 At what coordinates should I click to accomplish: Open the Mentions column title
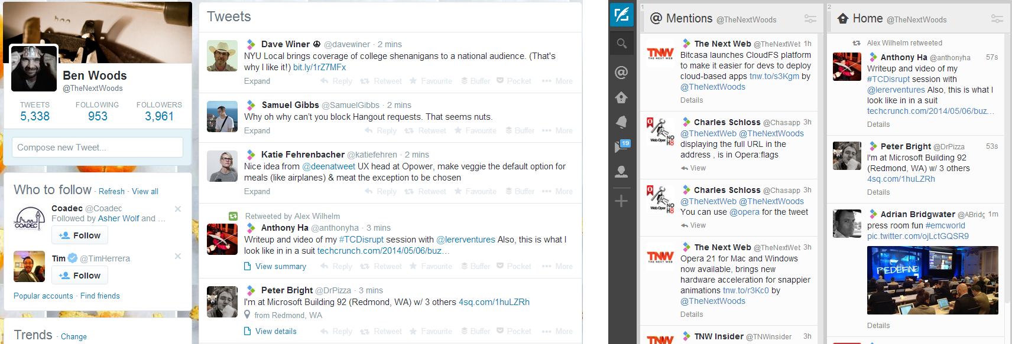[689, 19]
